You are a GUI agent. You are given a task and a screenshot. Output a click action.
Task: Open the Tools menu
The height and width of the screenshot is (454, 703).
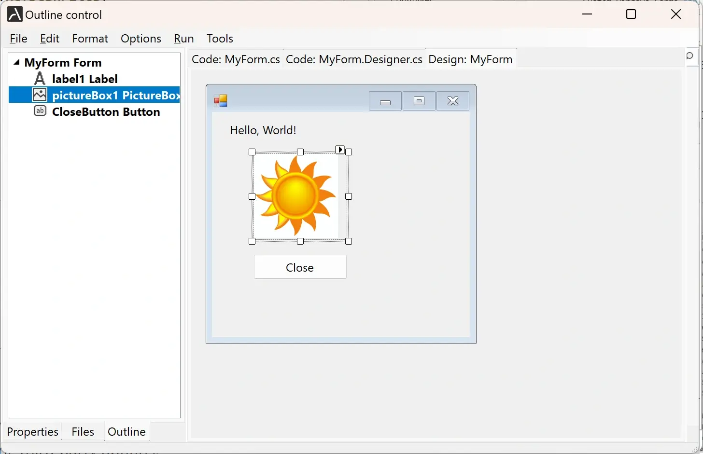(x=220, y=39)
